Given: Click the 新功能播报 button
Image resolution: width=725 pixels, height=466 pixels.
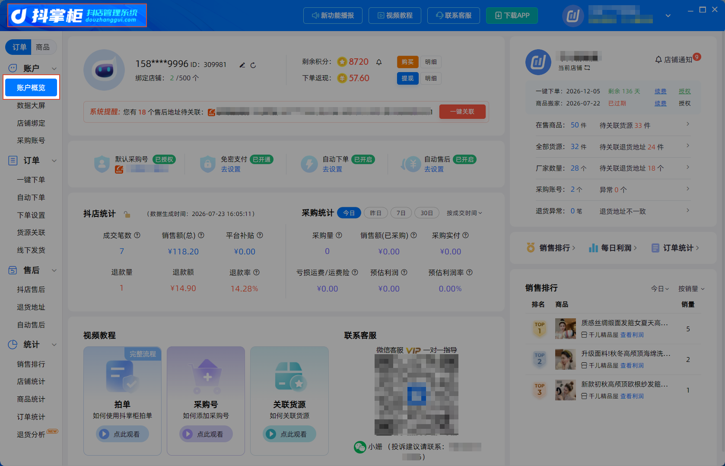Looking at the screenshot, I should pos(333,16).
